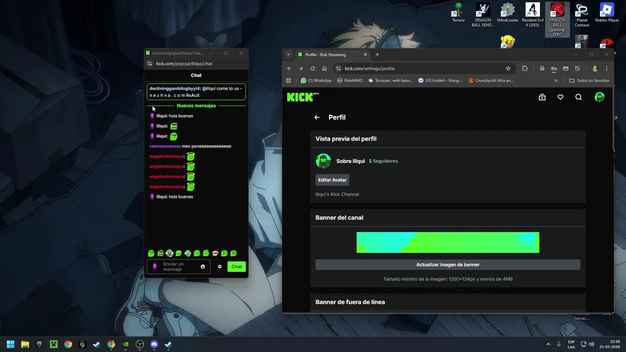Click the kick.com/popout/lilqui/chat address bar
This screenshot has width=626, height=352.
click(x=196, y=64)
